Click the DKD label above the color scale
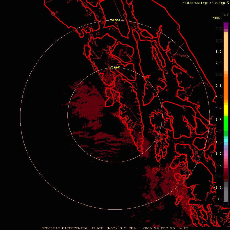The image size is (230, 230). coord(225,15)
